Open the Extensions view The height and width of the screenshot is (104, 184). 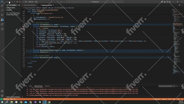pyautogui.click(x=2, y=24)
